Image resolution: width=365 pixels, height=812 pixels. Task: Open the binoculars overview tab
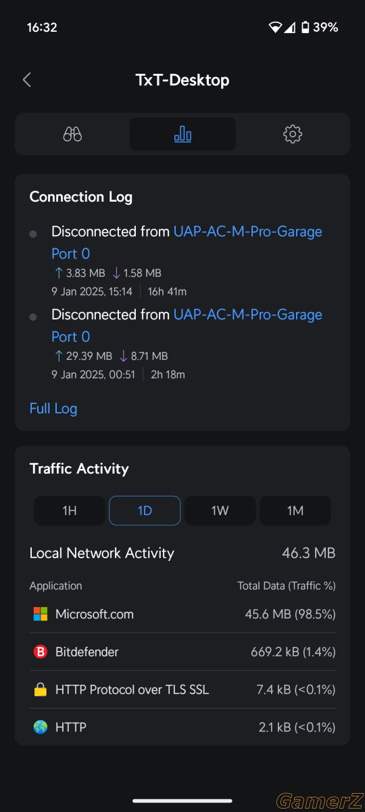click(72, 134)
